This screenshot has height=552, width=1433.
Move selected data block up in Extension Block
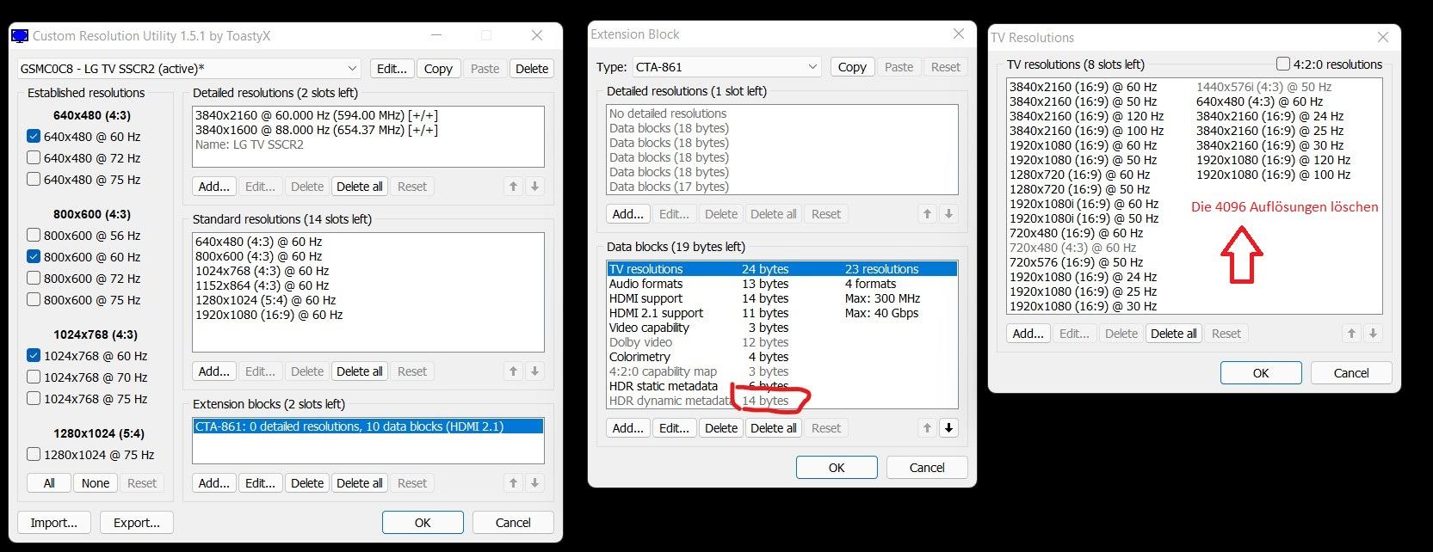tap(927, 428)
